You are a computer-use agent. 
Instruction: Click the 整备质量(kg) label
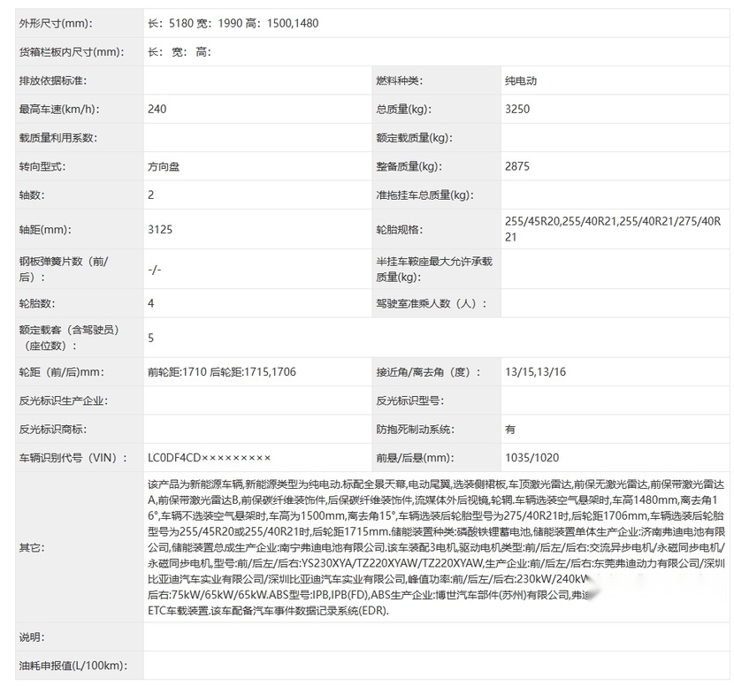point(409,166)
